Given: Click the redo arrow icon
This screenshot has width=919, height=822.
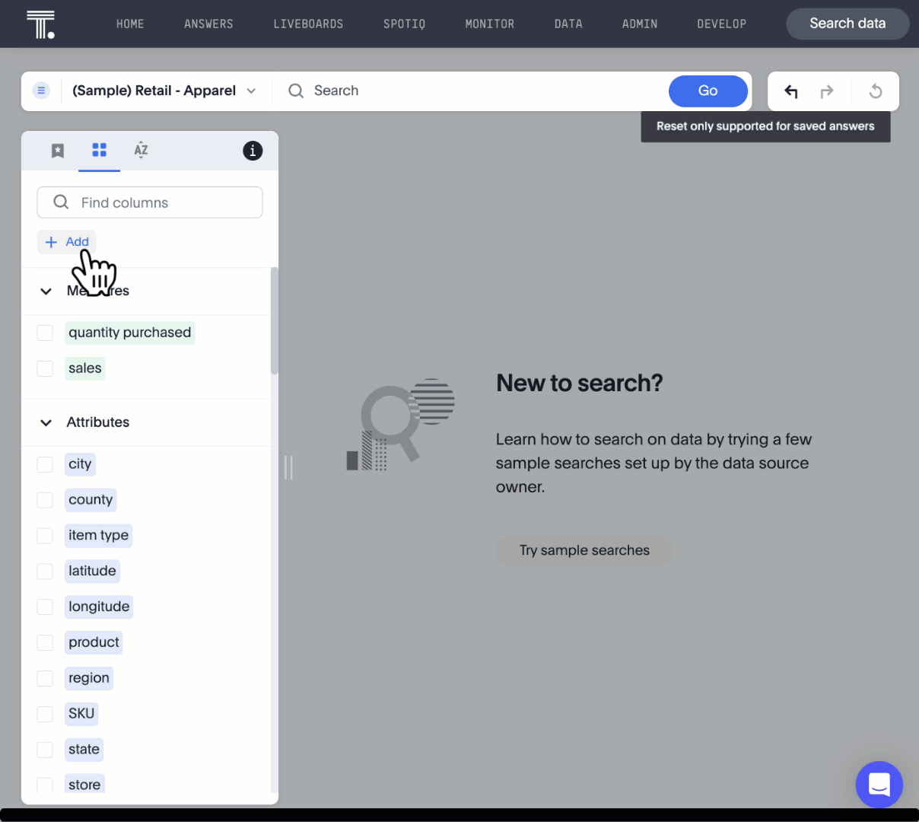Looking at the screenshot, I should pos(827,91).
